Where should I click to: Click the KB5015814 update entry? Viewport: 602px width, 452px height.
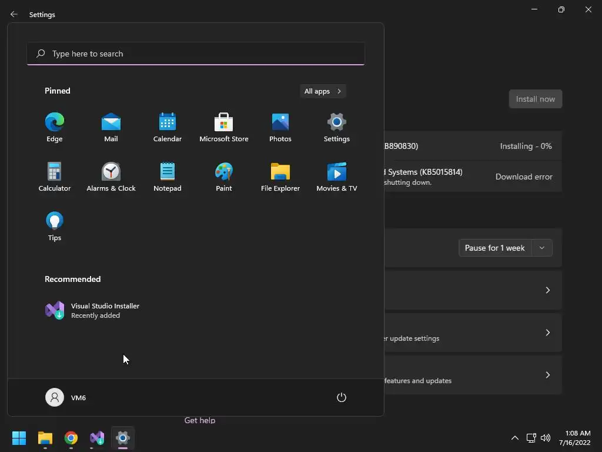point(473,177)
